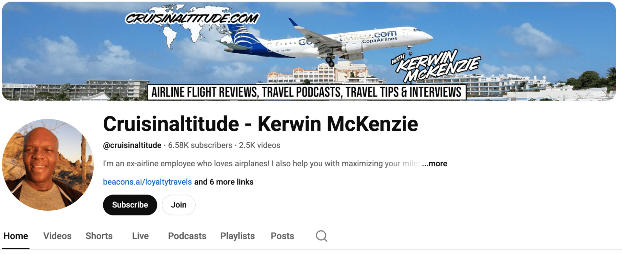Click the channel title Cruisinaltitude - Kerwin McKenzie

coord(260,124)
